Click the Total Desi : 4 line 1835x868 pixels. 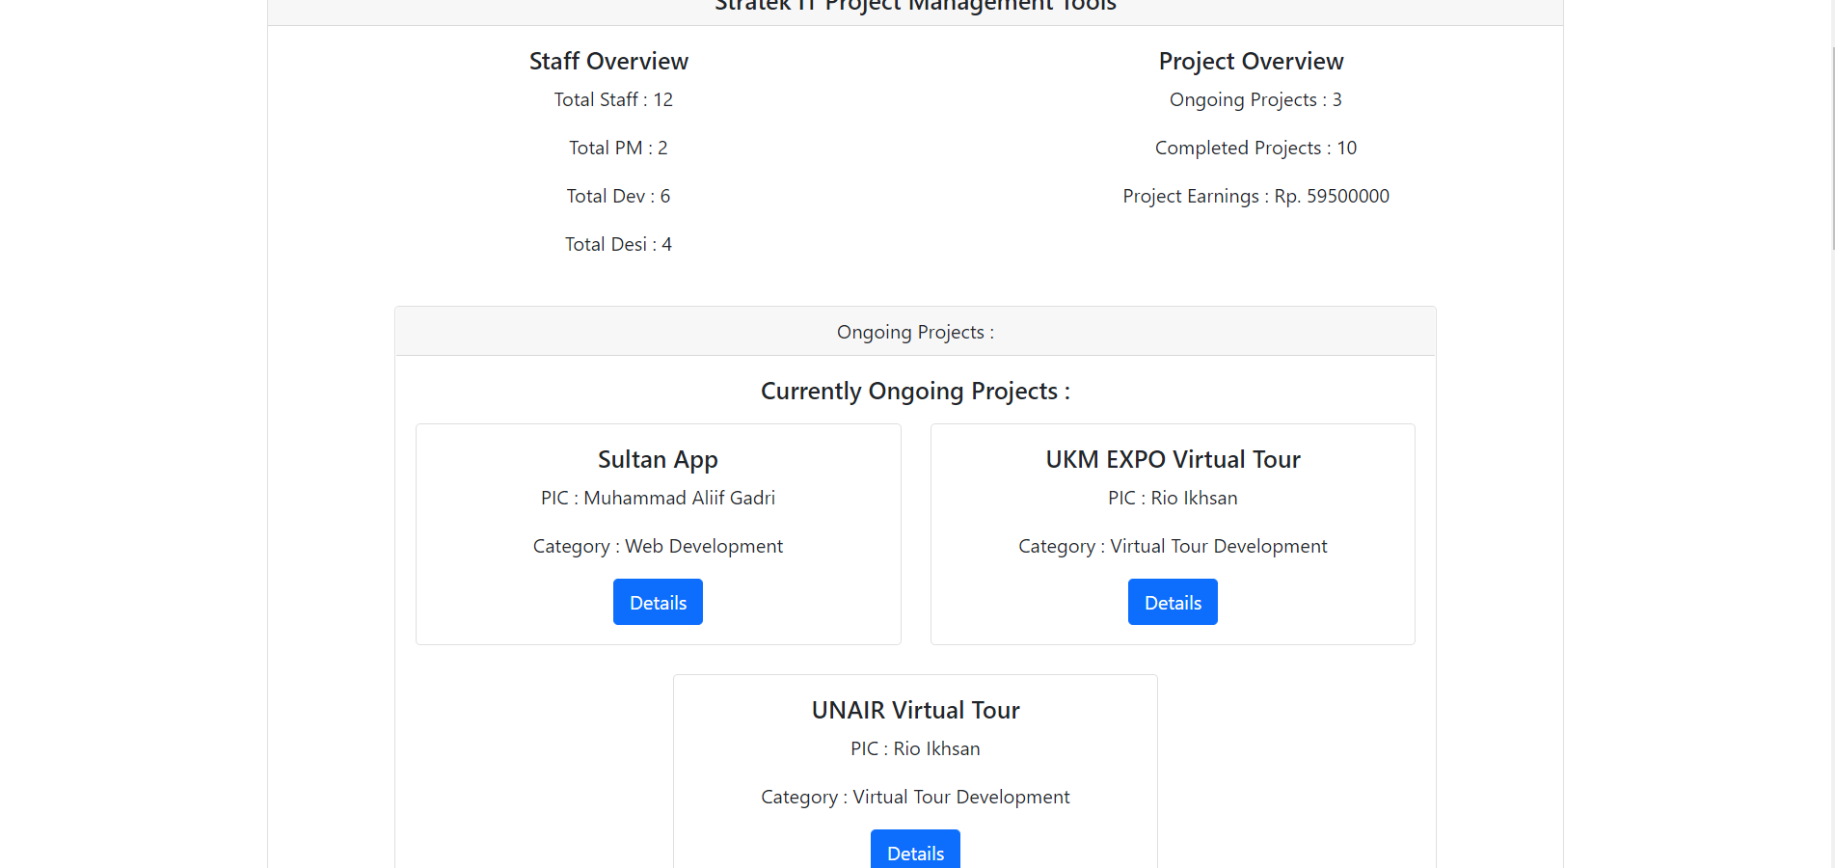[x=618, y=244]
